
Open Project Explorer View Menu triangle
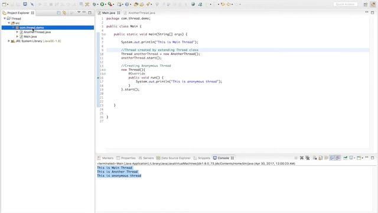tap(79, 12)
